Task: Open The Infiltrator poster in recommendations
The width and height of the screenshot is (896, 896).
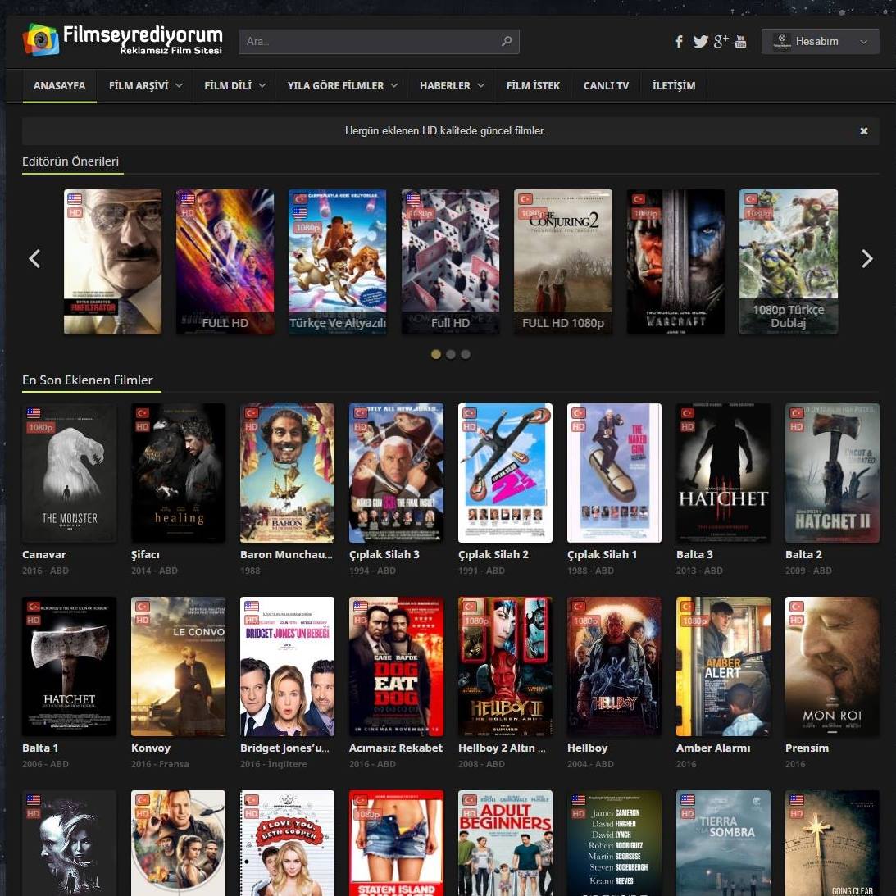Action: (112, 262)
